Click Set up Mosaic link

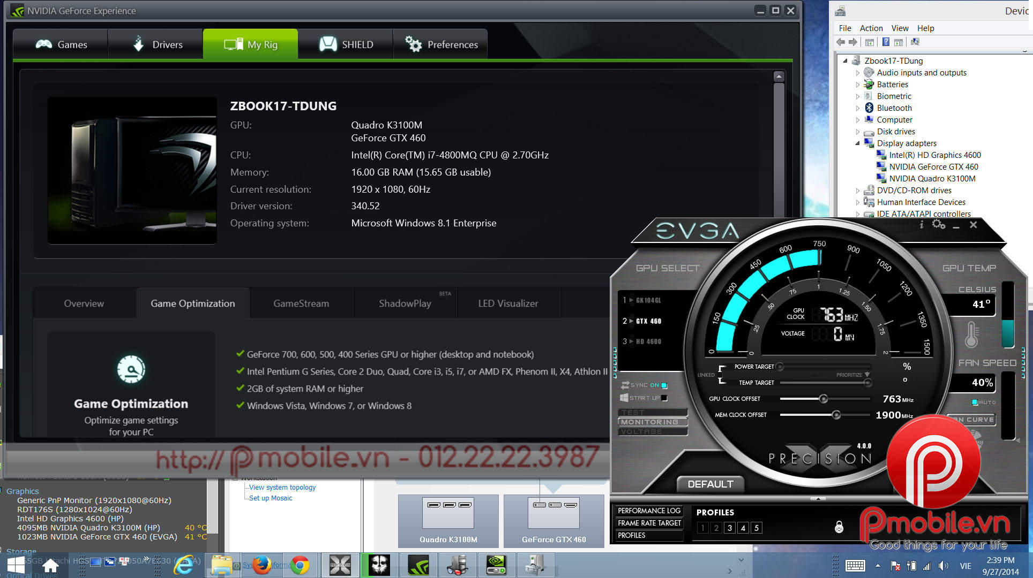point(271,498)
